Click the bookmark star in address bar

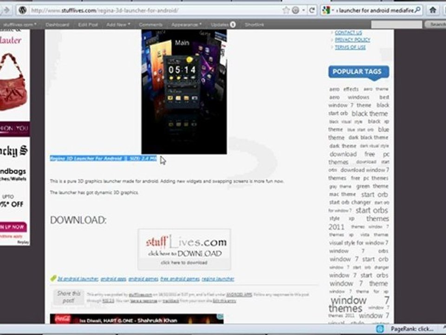[x=286, y=10]
